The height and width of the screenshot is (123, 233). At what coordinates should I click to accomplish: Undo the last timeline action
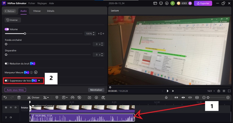pos(5,97)
